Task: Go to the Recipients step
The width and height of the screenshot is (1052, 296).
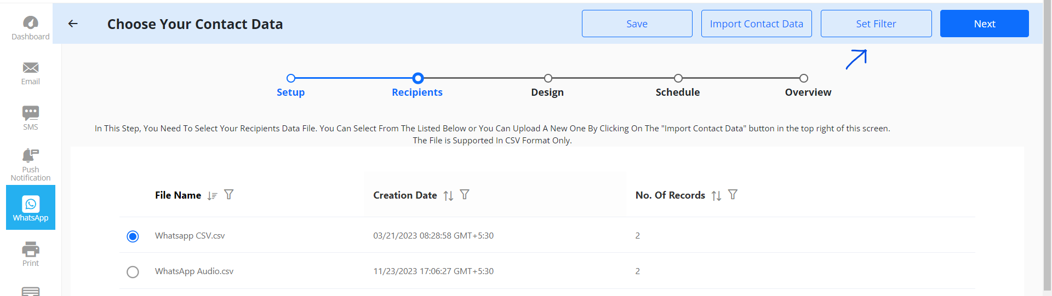Action: [x=417, y=92]
